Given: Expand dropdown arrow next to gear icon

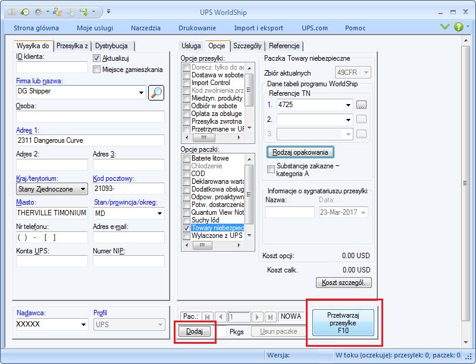Looking at the screenshot, I should point(48,12).
